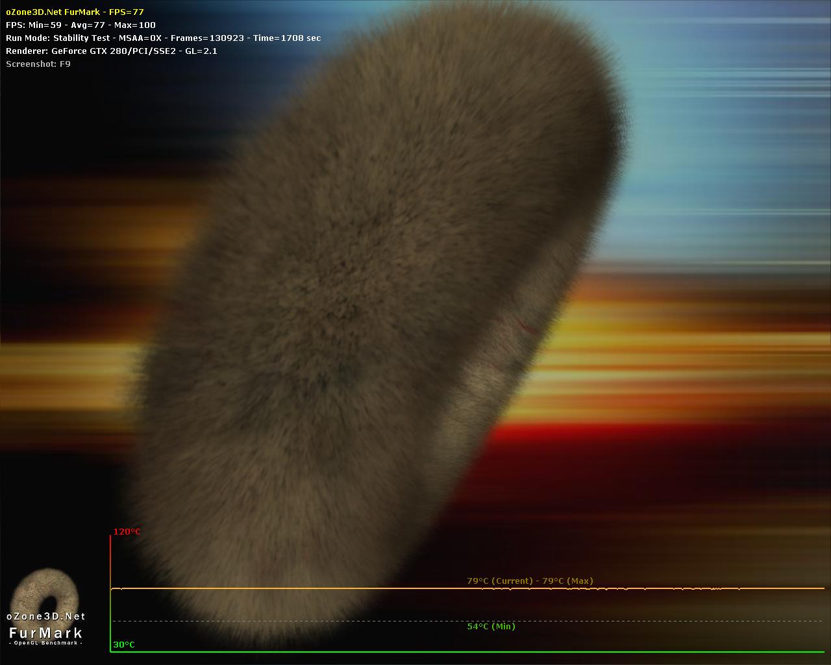
Task: Click the FurMark OpenGL Benchmark logo text
Action: click(46, 634)
